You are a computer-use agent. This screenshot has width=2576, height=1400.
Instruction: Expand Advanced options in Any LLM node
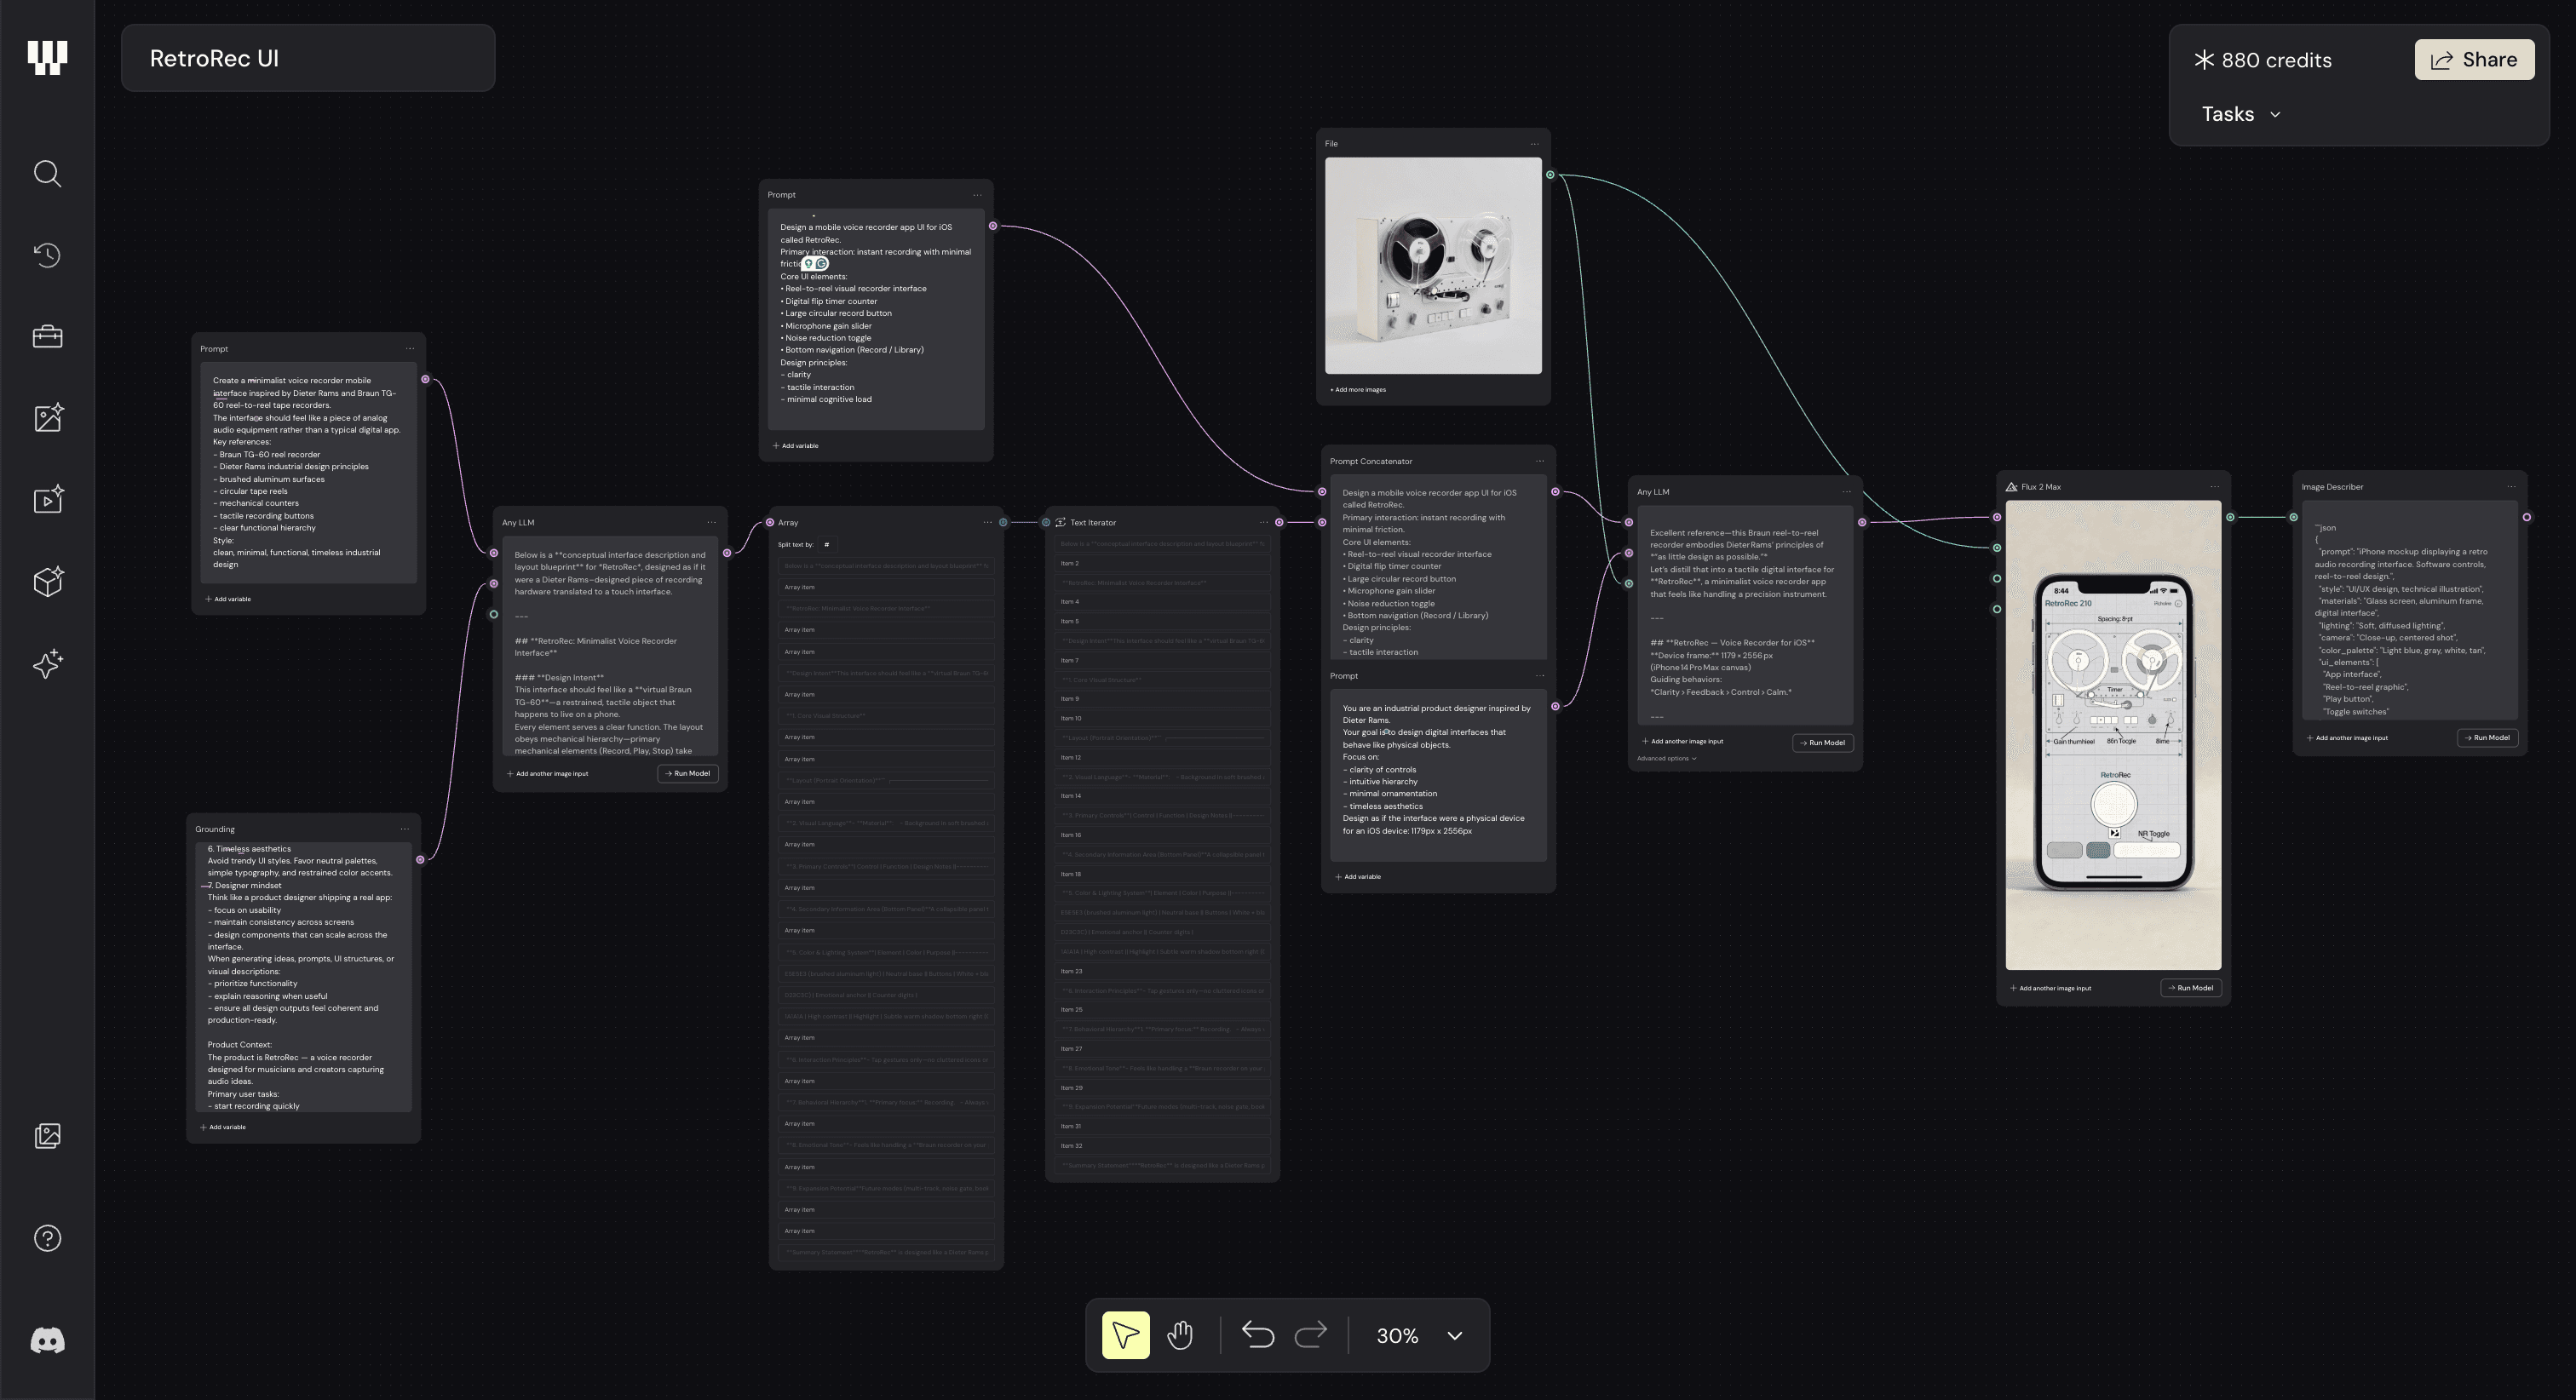(x=1666, y=759)
